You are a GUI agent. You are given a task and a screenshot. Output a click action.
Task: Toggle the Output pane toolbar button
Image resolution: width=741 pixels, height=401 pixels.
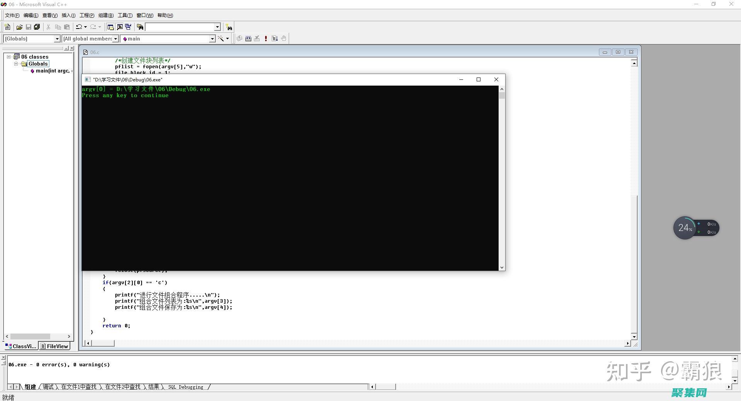120,27
